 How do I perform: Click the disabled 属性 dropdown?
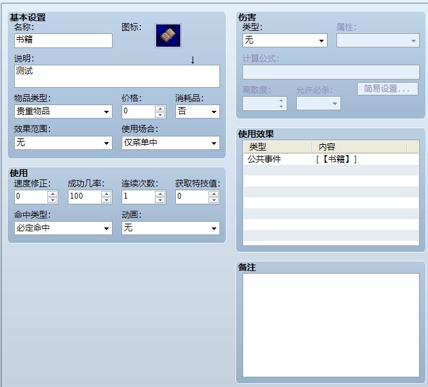point(377,40)
